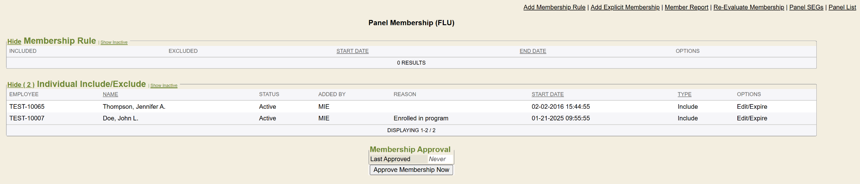The image size is (860, 184).
Task: Open the Add Membership Rule link
Action: click(554, 7)
